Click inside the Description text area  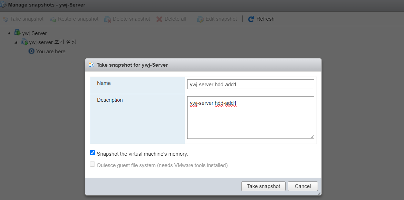[251, 118]
